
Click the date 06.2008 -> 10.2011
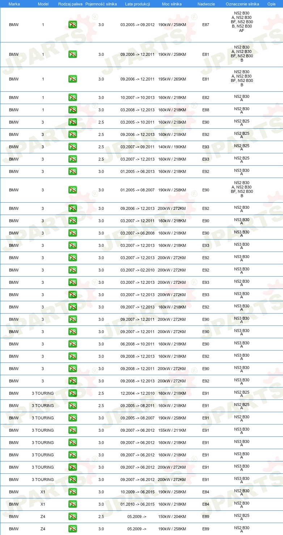click(x=138, y=344)
